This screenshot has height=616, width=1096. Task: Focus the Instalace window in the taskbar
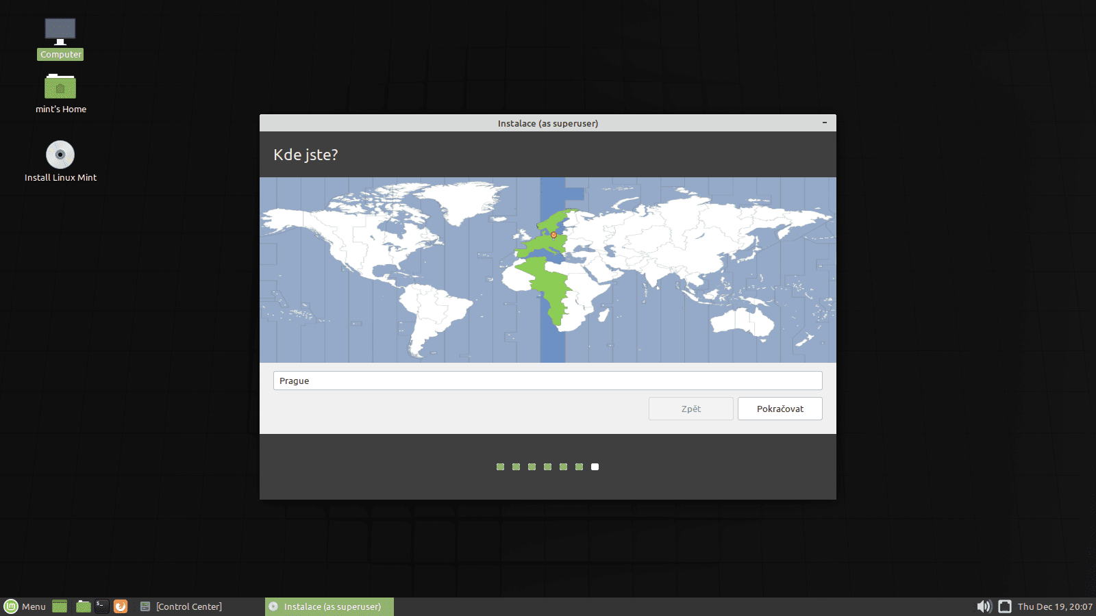(x=329, y=606)
